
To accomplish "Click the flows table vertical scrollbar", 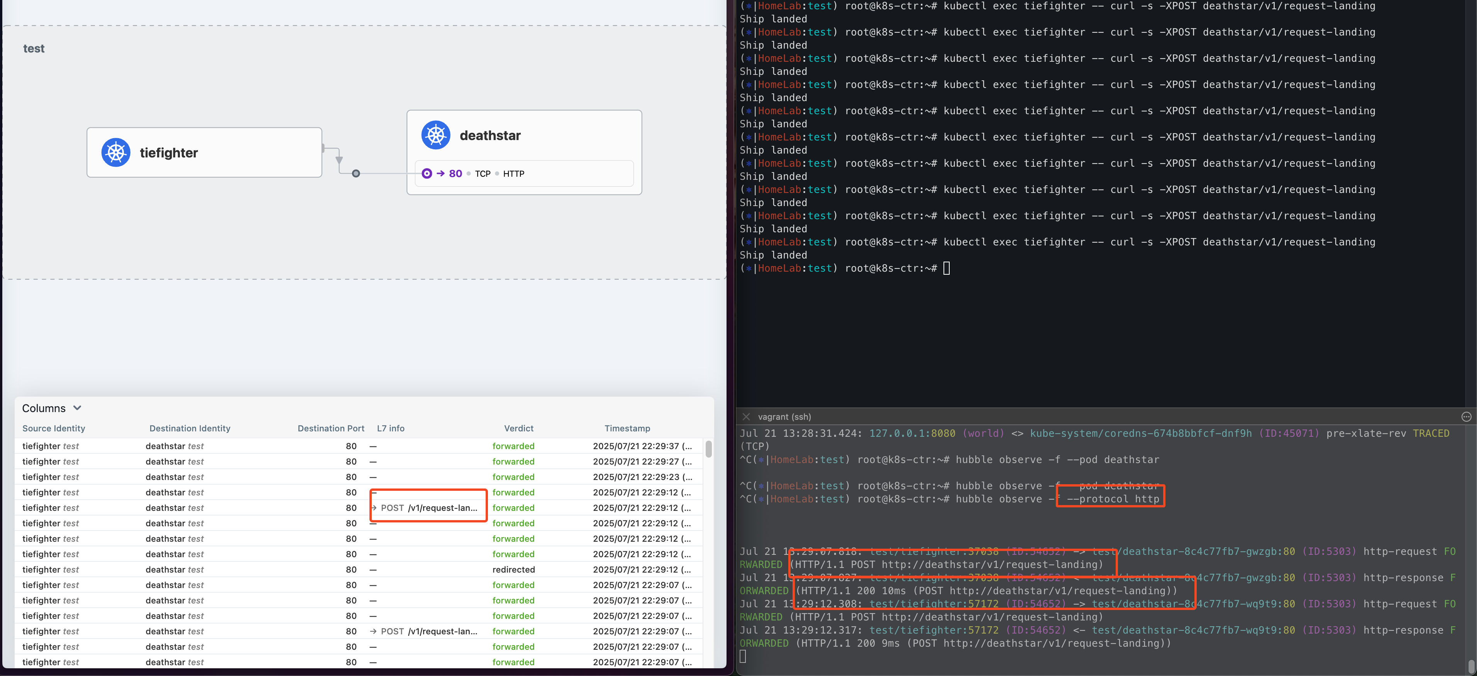I will coord(709,449).
